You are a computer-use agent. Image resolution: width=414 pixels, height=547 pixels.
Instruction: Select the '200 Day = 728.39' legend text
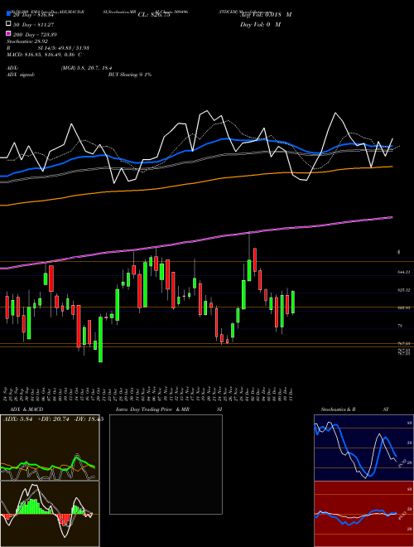[35, 35]
